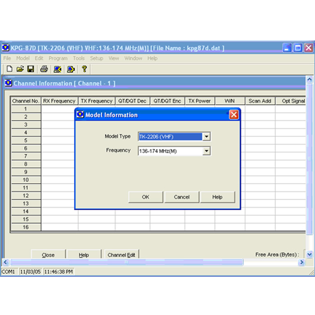Viewport: 315px width, 315px height.
Task: Write data to radio toolbar icon
Action: click(x=71, y=69)
